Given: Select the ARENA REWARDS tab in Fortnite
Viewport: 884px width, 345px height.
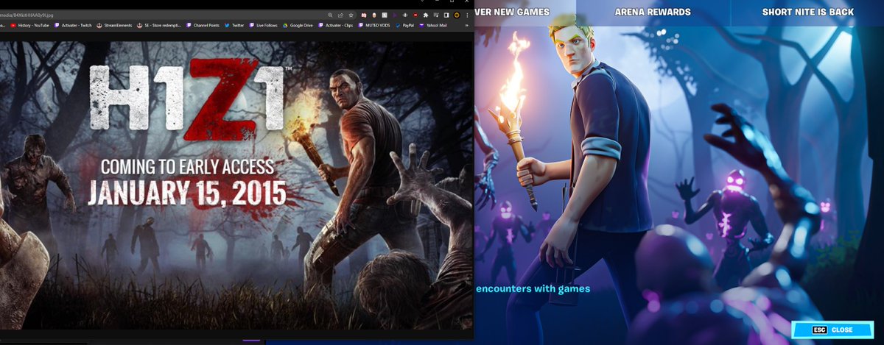Looking at the screenshot, I should pos(653,12).
